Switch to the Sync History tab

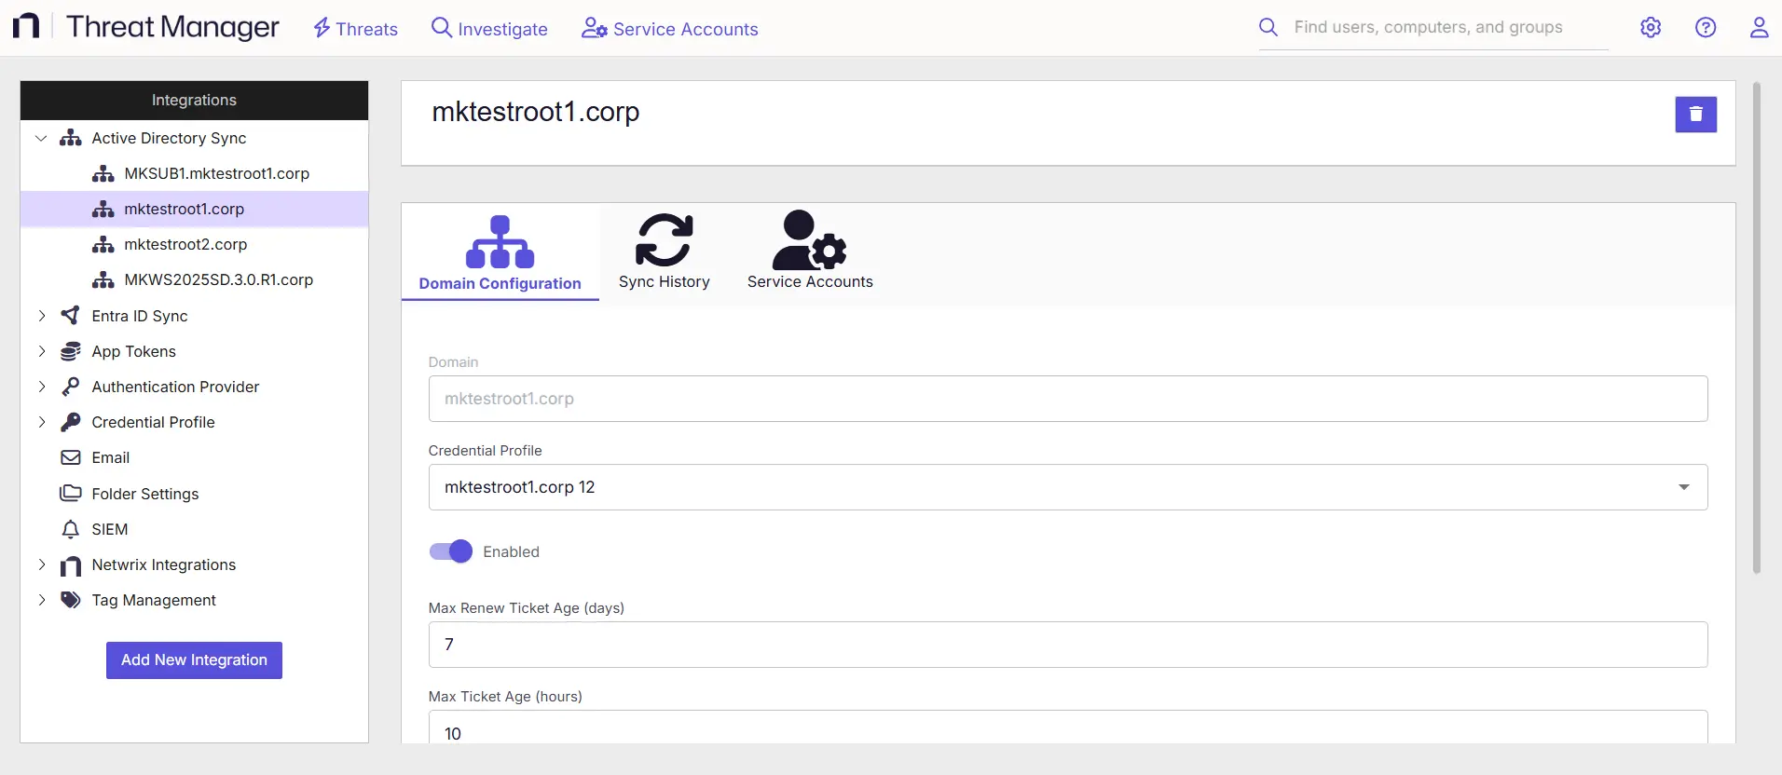coord(665,253)
